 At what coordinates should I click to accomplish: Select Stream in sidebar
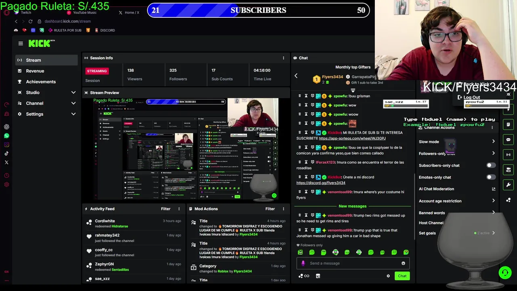coord(46,60)
